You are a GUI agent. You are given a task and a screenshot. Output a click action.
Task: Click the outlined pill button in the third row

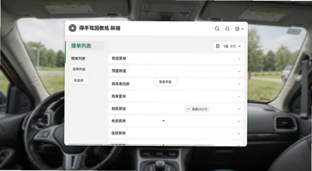coord(165,82)
